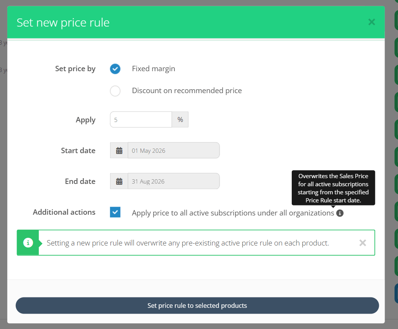
Task: Select the Fixed margin option
Action: (115, 69)
